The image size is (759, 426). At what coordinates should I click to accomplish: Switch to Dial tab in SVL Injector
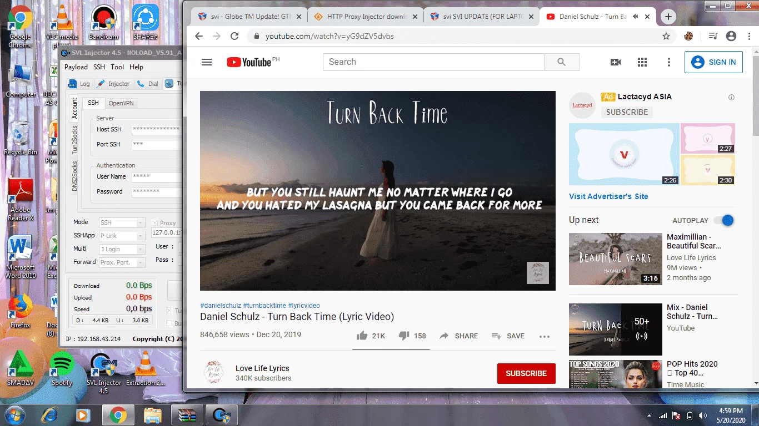148,84
